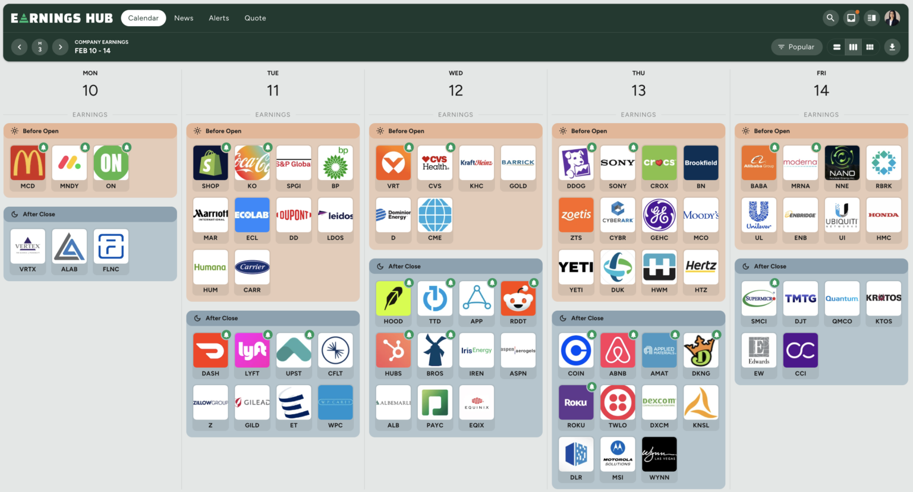913x492 pixels.
Task: Go to the previous week
Action: click(x=20, y=47)
